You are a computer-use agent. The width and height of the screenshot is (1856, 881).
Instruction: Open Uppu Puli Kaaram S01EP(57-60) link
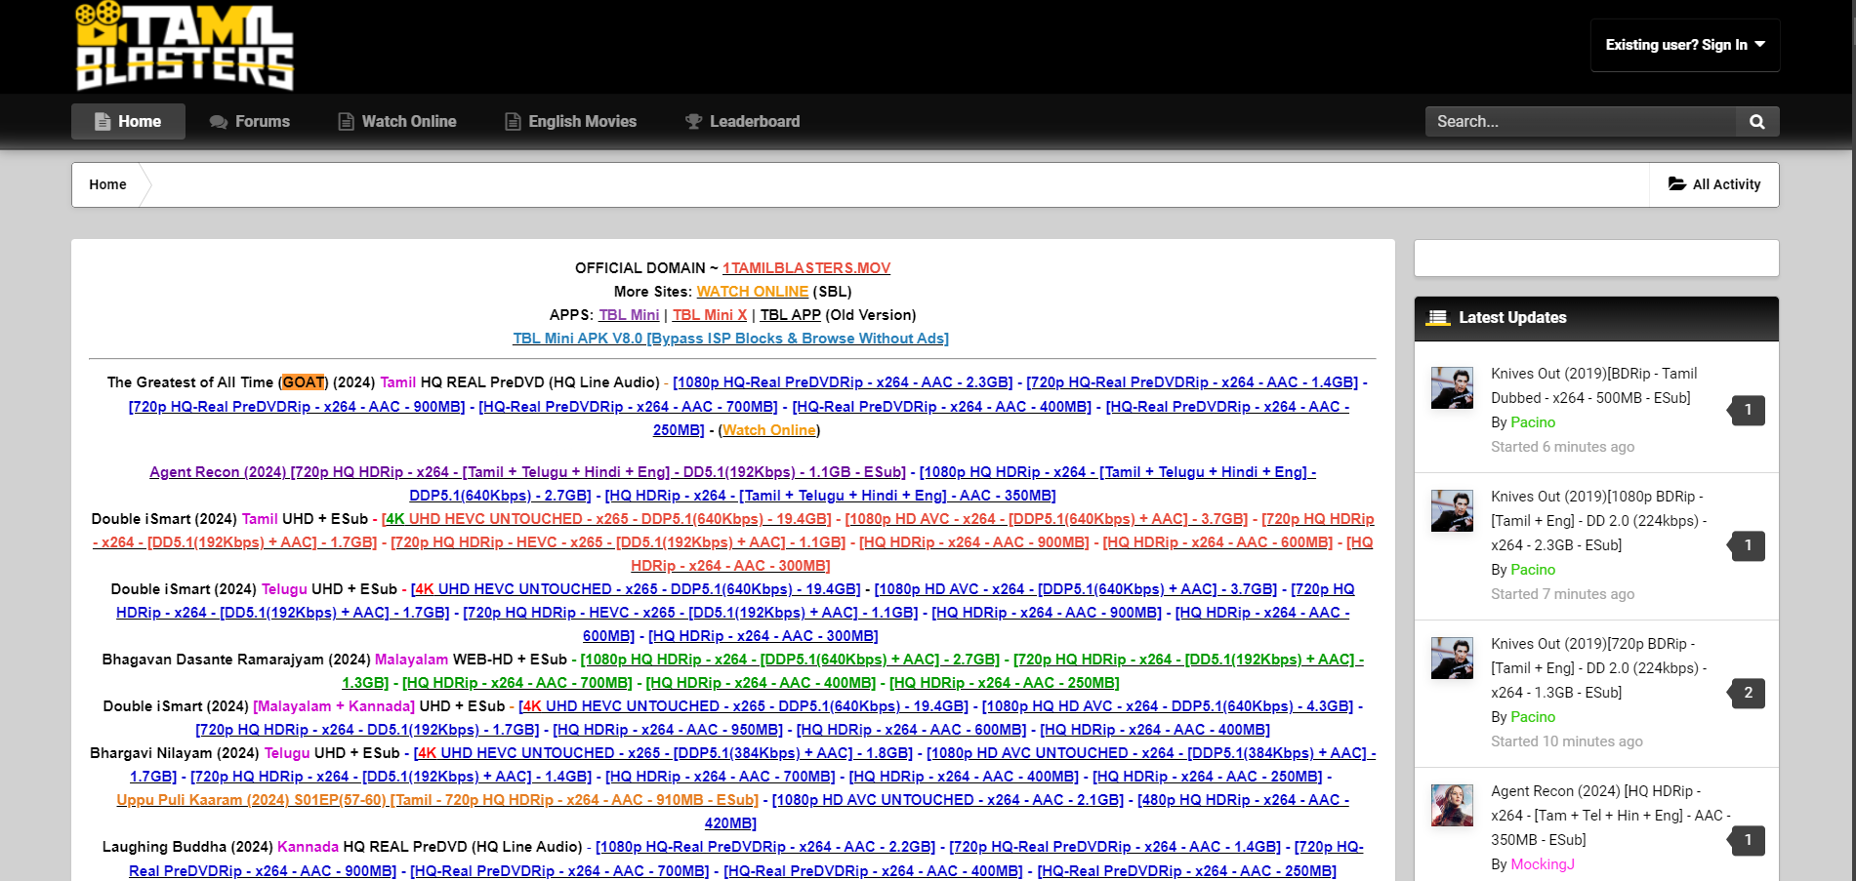tap(437, 800)
